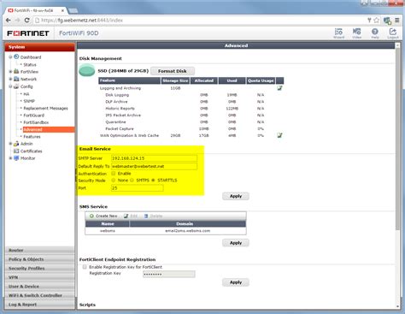This screenshot has height=314, width=405.
Task: Open FortiGuard under Config
Action: point(33,116)
